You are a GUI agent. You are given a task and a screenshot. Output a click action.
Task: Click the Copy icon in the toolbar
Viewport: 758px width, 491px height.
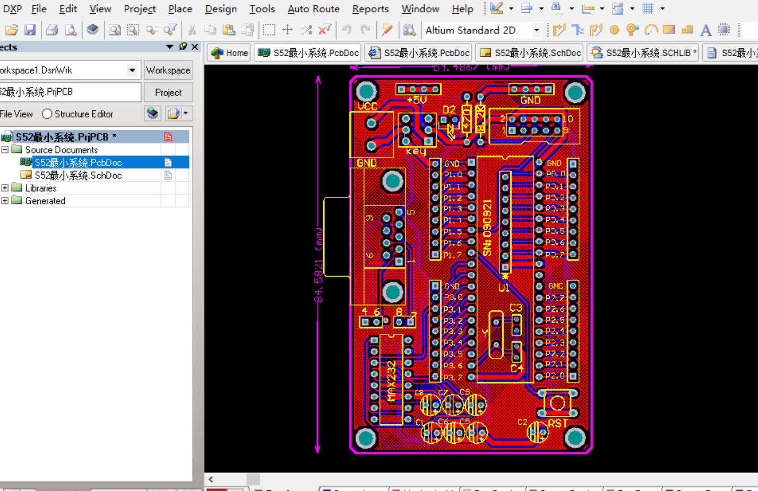click(x=210, y=30)
